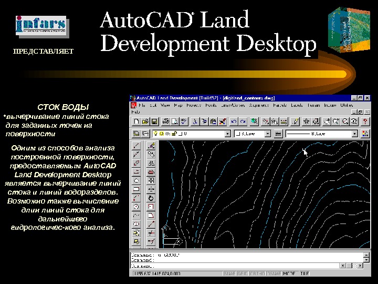Select the Mirror modify tool
378x284 pixels.
pyautogui.click(x=151, y=163)
